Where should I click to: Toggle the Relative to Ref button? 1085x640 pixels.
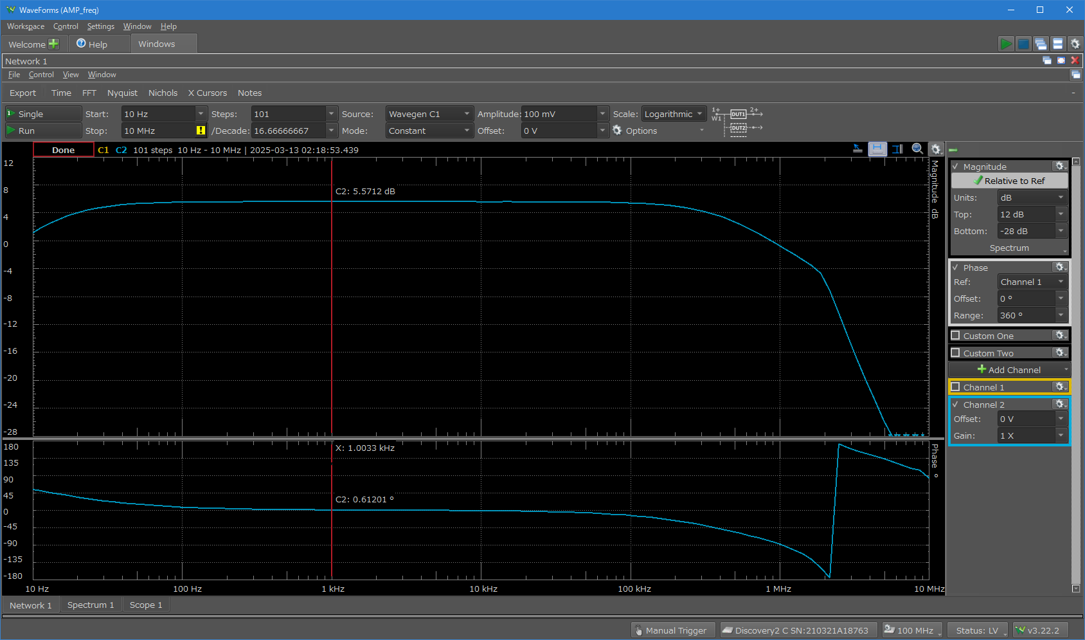point(1009,181)
